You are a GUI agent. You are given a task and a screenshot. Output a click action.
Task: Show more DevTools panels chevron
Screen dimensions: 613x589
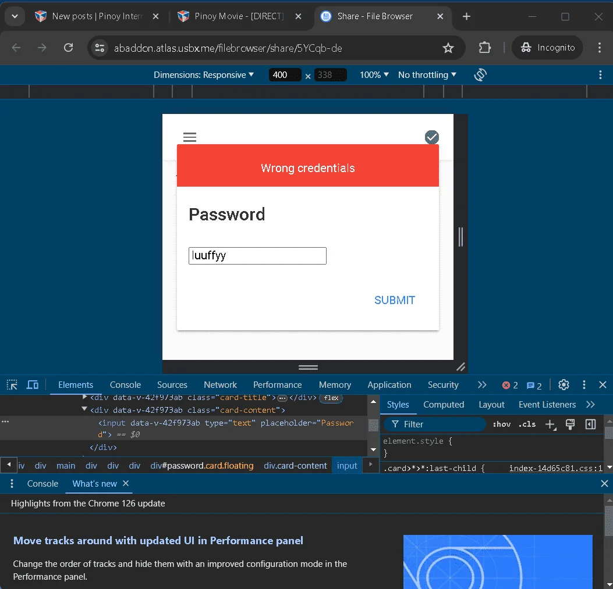(x=481, y=385)
